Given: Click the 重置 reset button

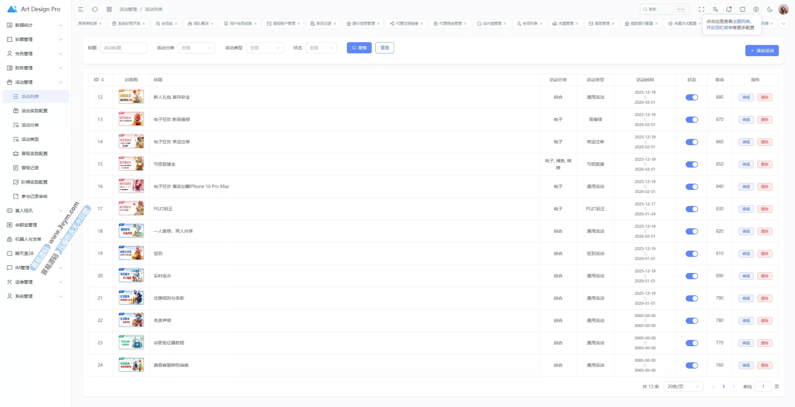Looking at the screenshot, I should (384, 48).
